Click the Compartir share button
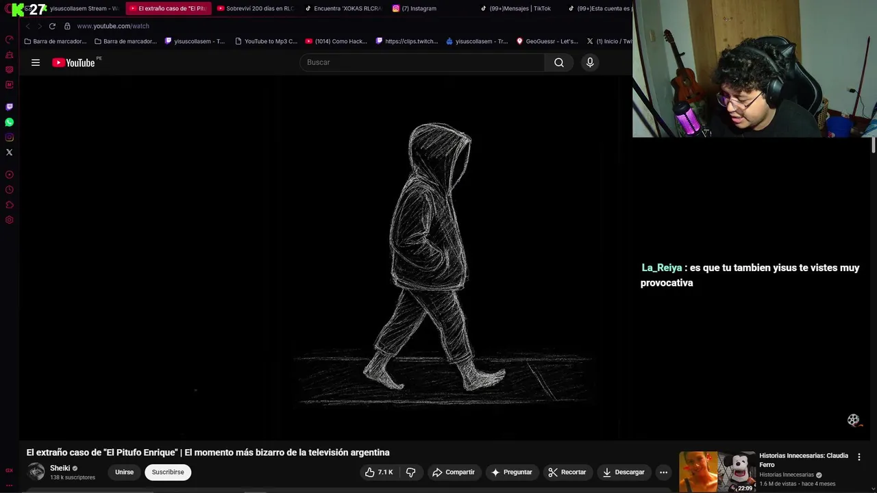This screenshot has width=877, height=493. (454, 472)
